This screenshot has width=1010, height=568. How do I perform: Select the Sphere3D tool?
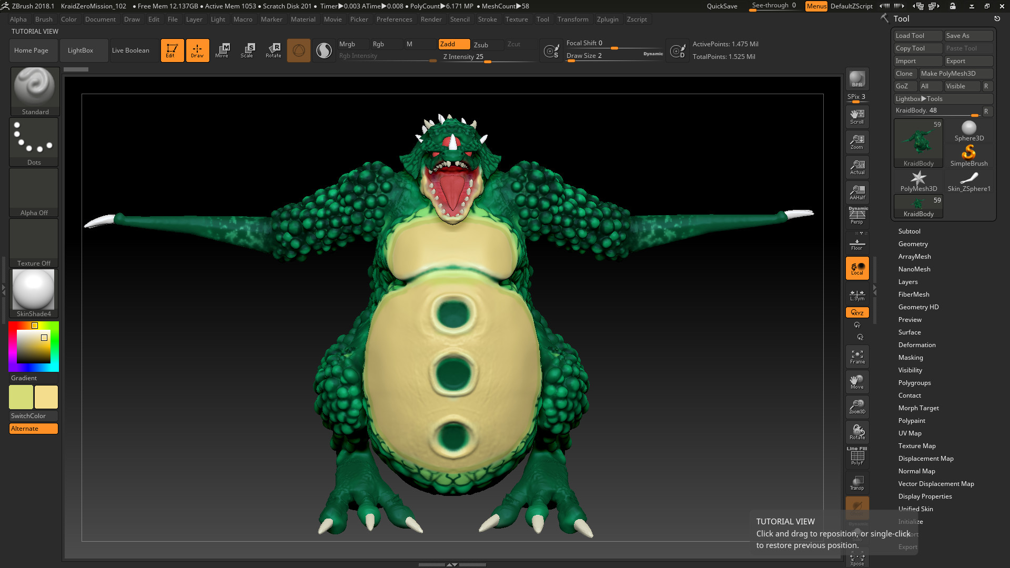(969, 131)
